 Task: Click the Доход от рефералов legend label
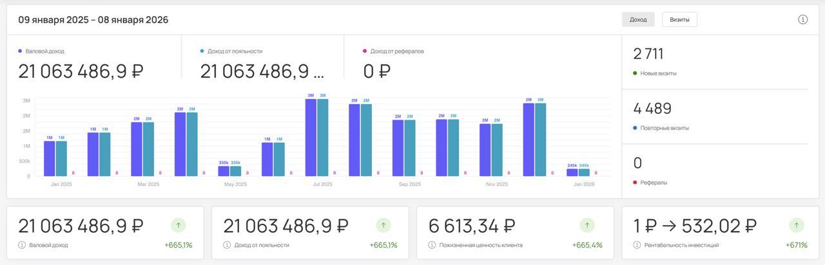pos(397,51)
